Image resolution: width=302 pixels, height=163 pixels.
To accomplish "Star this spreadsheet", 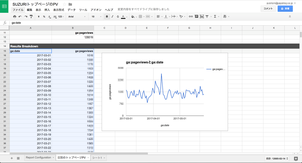I will click(x=64, y=4).
